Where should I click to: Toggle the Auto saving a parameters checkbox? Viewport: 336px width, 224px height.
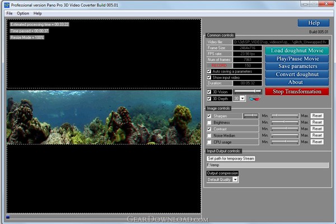coord(209,71)
